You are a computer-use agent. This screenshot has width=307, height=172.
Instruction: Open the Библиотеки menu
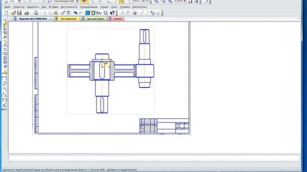coord(140,7)
